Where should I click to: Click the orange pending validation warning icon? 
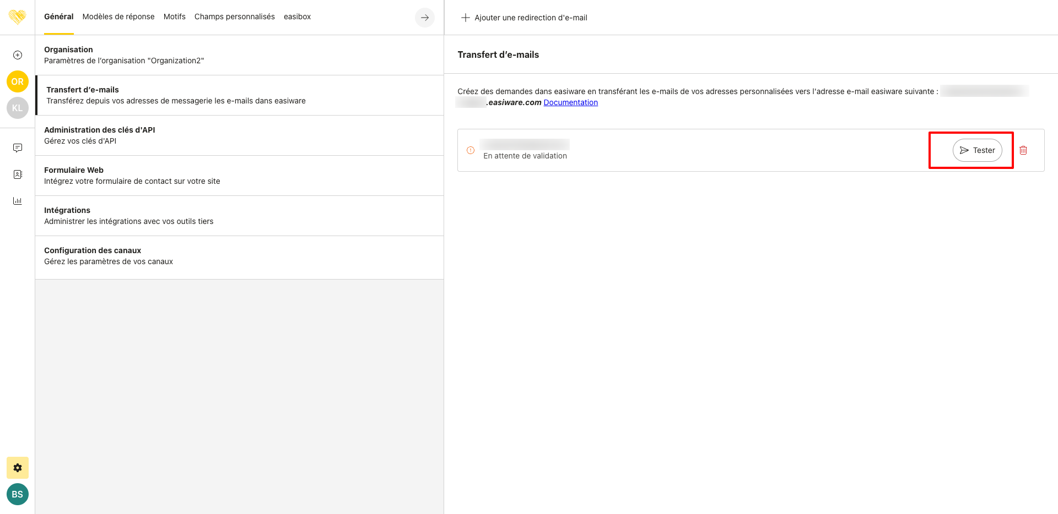click(471, 150)
